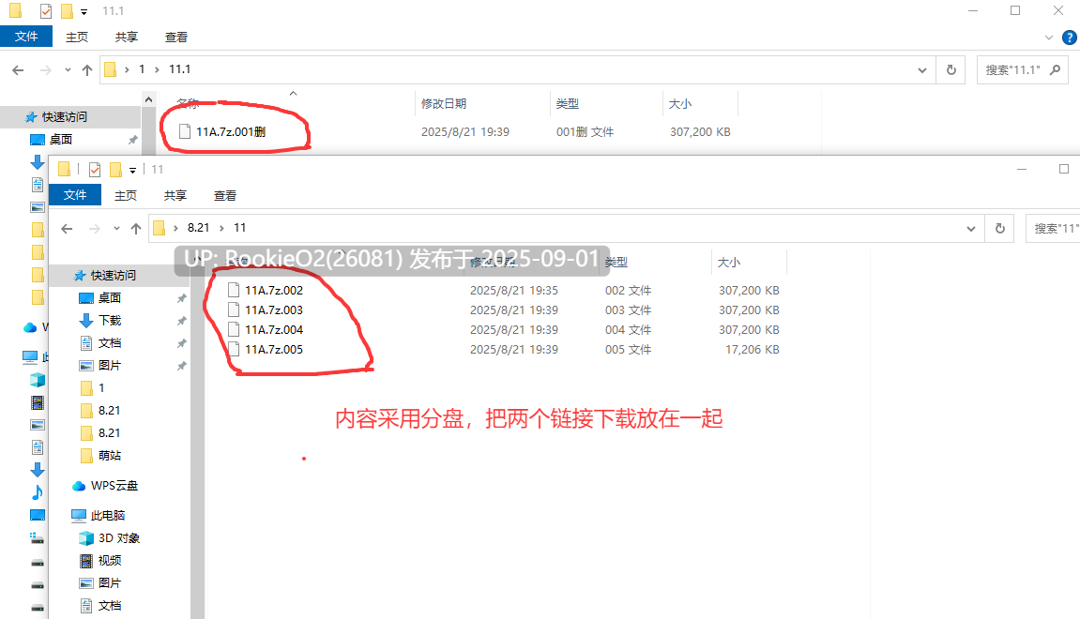This screenshot has height=619, width=1080.
Task: Open WPS云盘 in window 11 sidebar
Action: (x=114, y=486)
